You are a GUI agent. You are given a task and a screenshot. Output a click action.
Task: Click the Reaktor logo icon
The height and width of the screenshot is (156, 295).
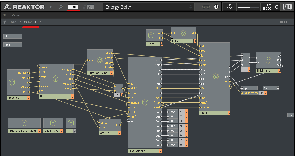(x=7, y=7)
